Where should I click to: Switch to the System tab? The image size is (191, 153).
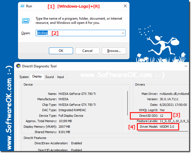(x=24, y=77)
